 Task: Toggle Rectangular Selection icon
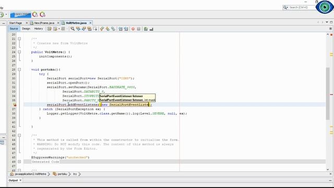pos(95,29)
